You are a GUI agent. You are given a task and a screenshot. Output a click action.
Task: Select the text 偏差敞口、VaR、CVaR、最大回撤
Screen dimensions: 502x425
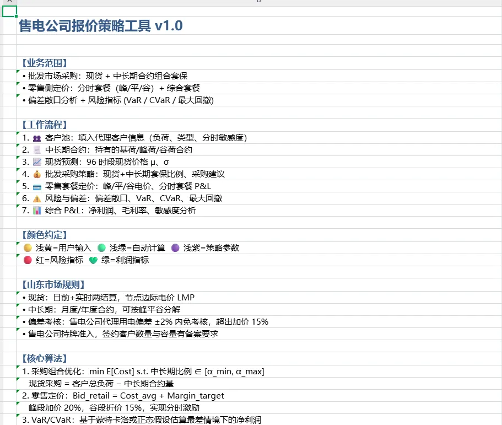click(159, 198)
